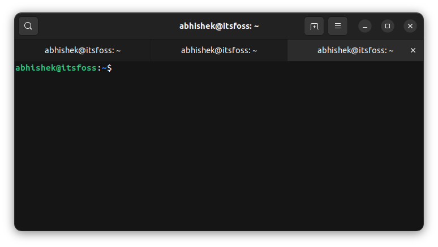Select the third terminal tab label
This screenshot has height=247, width=438.
[355, 50]
